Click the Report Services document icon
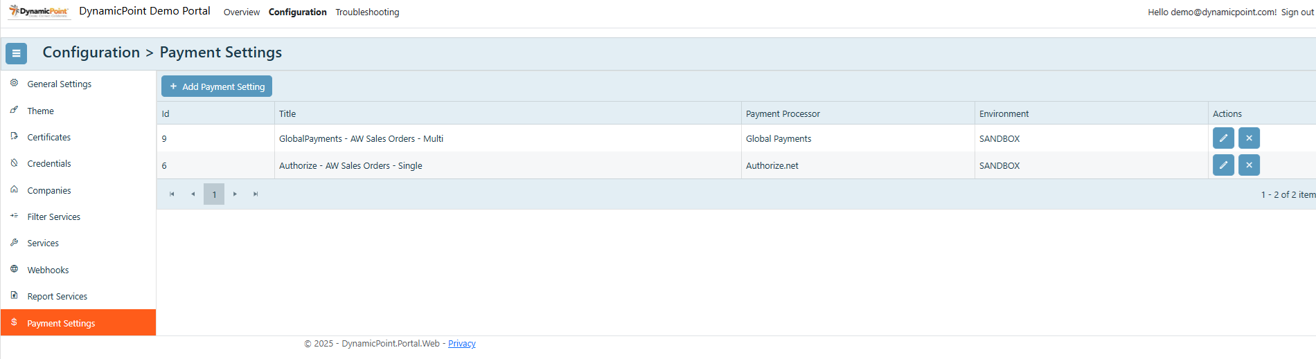1316x359 pixels. click(14, 295)
